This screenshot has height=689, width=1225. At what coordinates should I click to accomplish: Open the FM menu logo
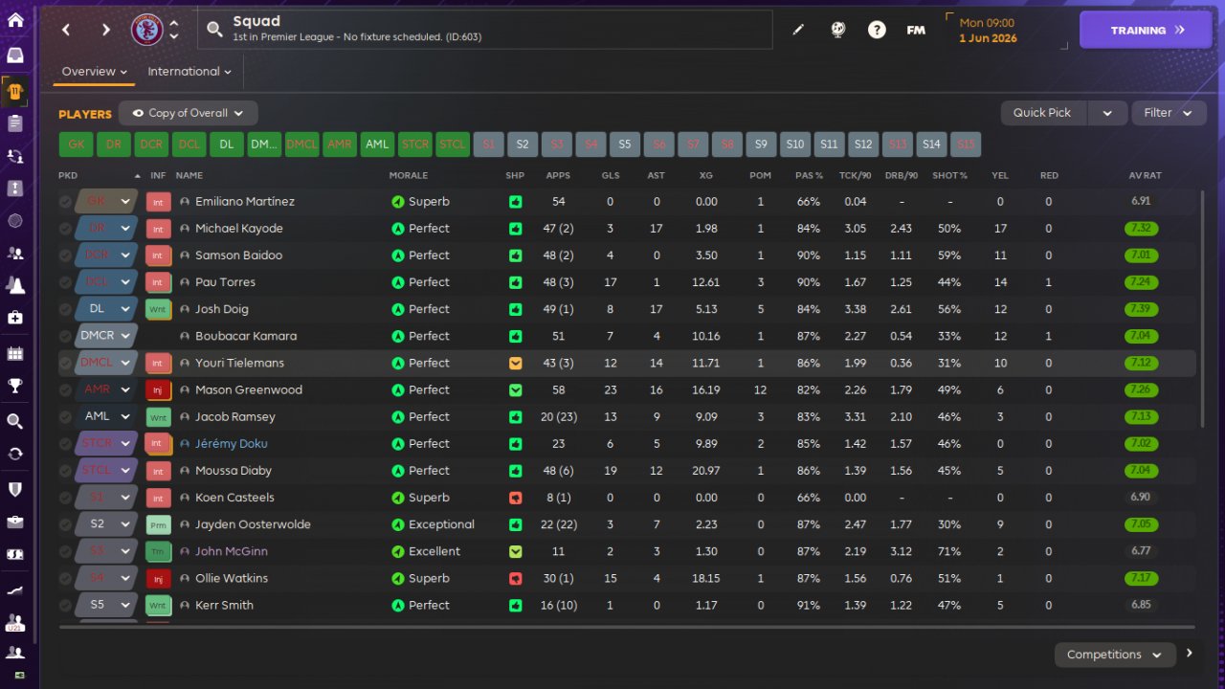(916, 30)
